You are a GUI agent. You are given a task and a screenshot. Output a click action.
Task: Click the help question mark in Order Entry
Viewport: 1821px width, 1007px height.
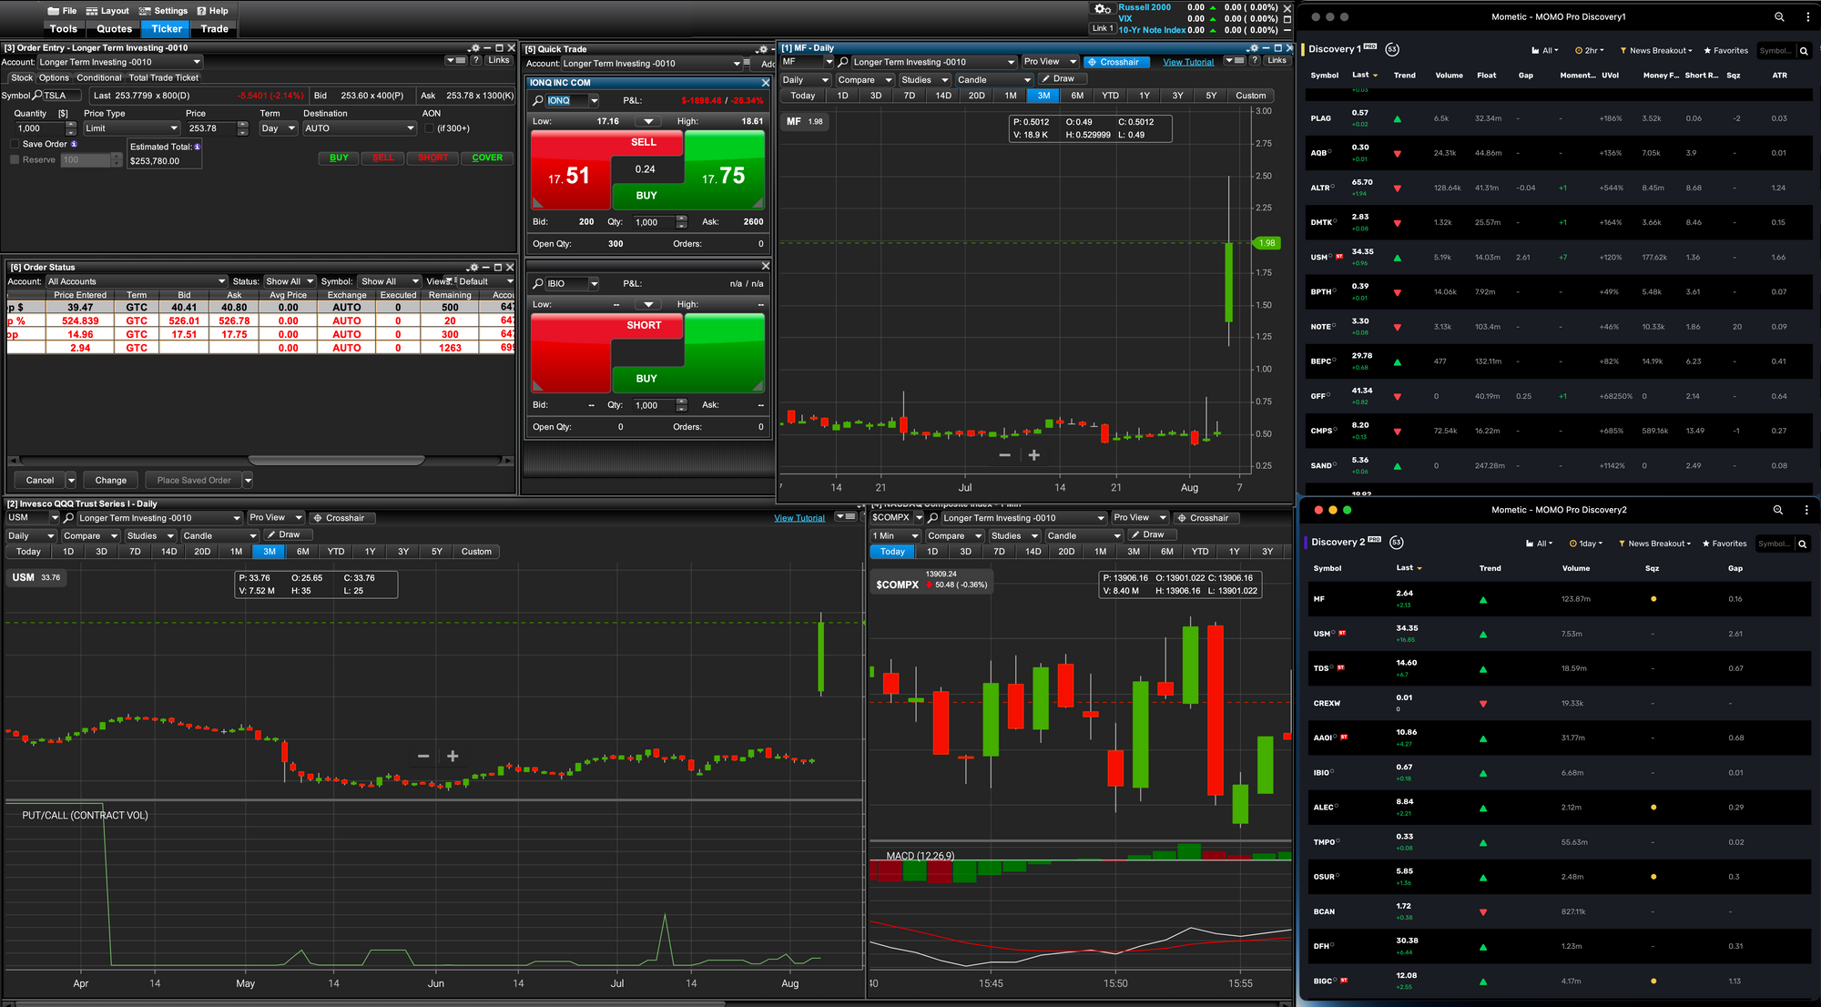[475, 61]
